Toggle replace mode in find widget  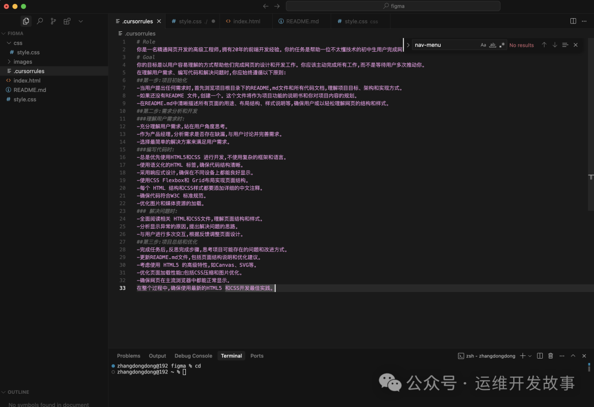408,45
